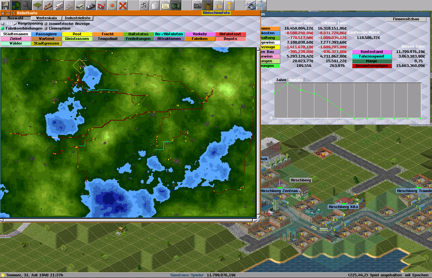Select the Jahre tab in finances
The height and width of the screenshot is (278, 432).
coord(281,80)
